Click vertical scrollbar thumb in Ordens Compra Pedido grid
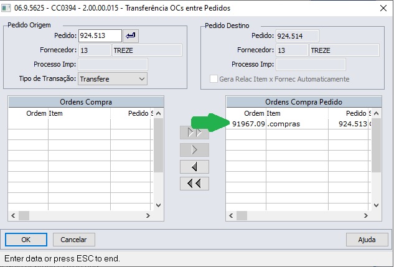394x267 pixels. [376, 145]
